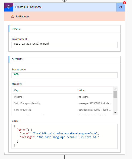Click the Body label
The height and width of the screenshot is (159, 132).
point(15,121)
